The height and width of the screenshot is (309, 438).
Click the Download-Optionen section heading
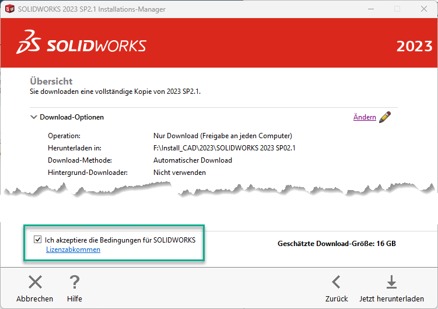coord(72,117)
